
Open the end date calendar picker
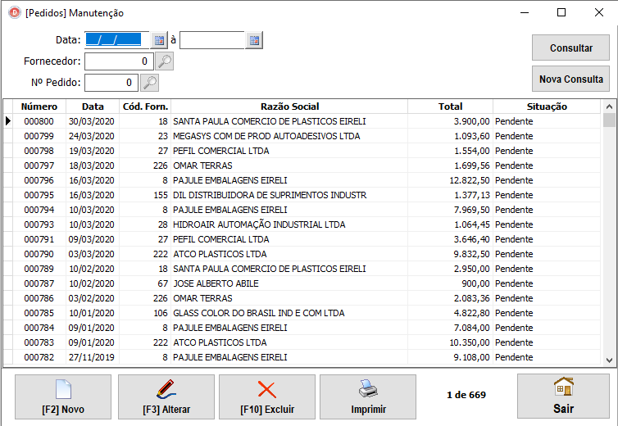(x=254, y=40)
